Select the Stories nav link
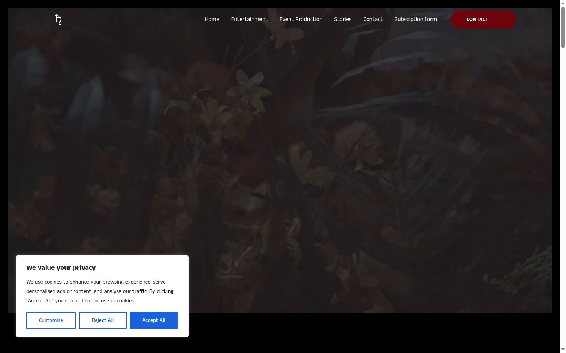Image resolution: width=566 pixels, height=353 pixels. tap(343, 19)
